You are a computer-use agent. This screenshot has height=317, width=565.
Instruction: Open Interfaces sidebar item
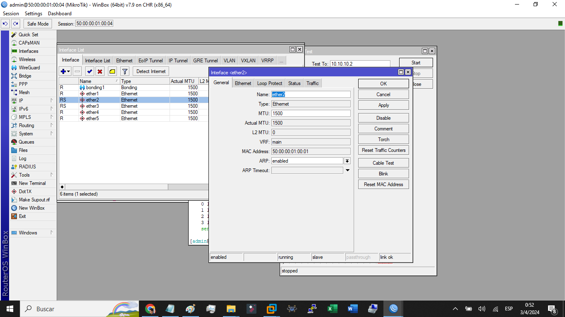[29, 51]
